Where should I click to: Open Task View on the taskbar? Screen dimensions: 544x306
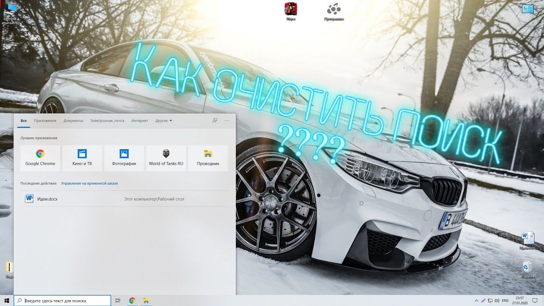[x=118, y=300]
